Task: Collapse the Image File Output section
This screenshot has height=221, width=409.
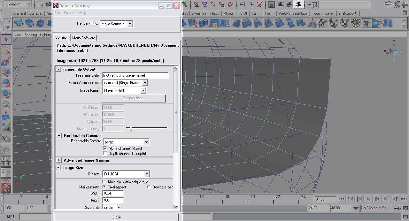Action: pyautogui.click(x=58, y=69)
